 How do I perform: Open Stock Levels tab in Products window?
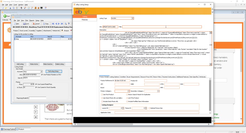point(24,30)
